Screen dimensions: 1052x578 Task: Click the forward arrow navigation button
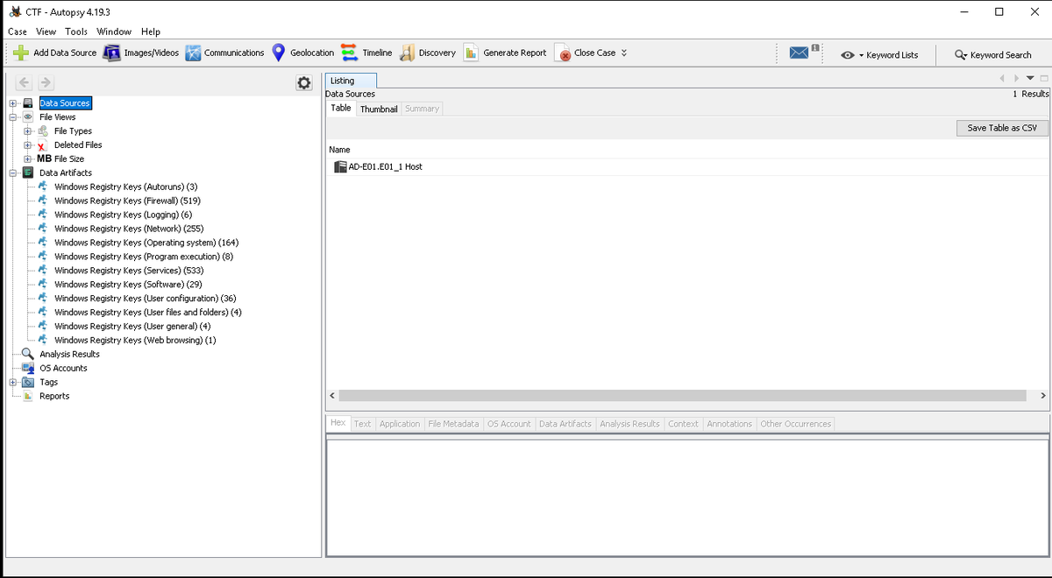[x=46, y=82]
